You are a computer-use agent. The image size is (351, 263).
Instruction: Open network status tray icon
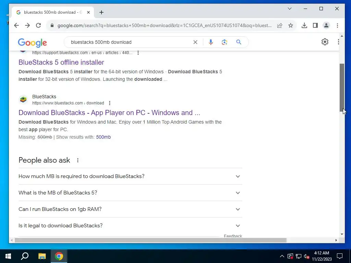click(299, 256)
